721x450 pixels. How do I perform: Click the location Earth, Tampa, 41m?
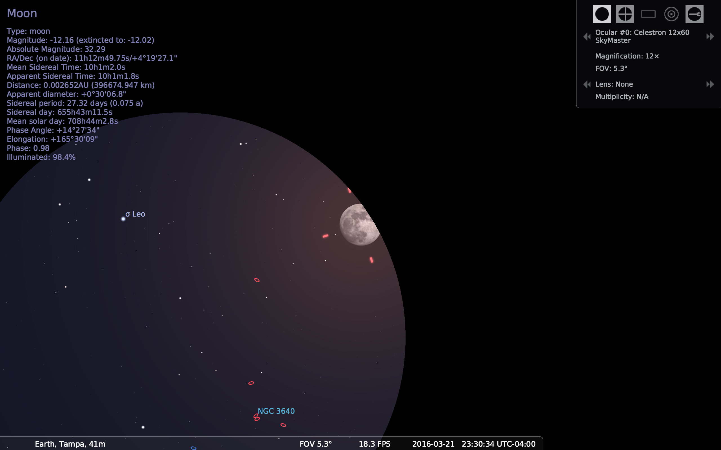pos(70,444)
